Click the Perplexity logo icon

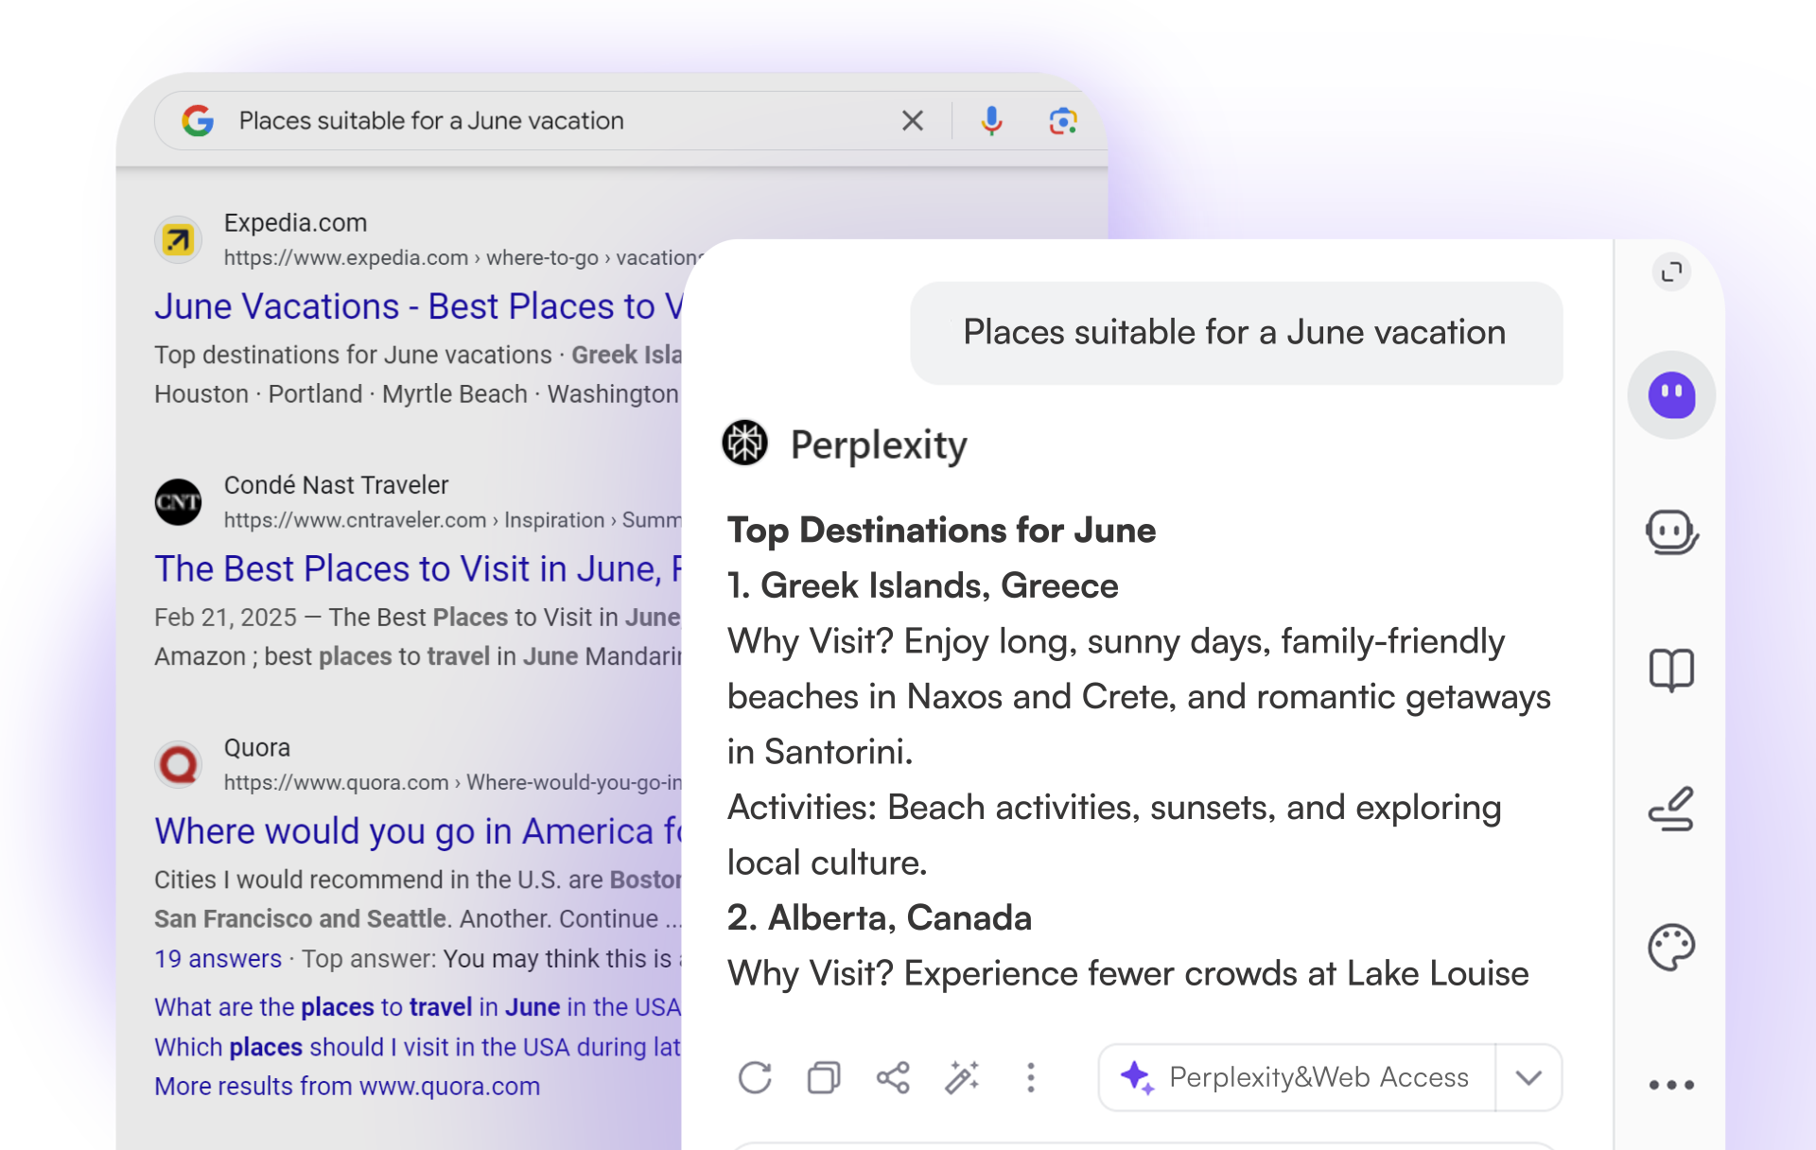(x=745, y=443)
